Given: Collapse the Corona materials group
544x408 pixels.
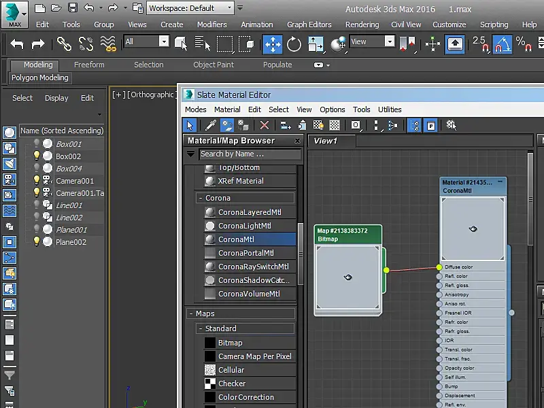Looking at the screenshot, I should [x=201, y=199].
